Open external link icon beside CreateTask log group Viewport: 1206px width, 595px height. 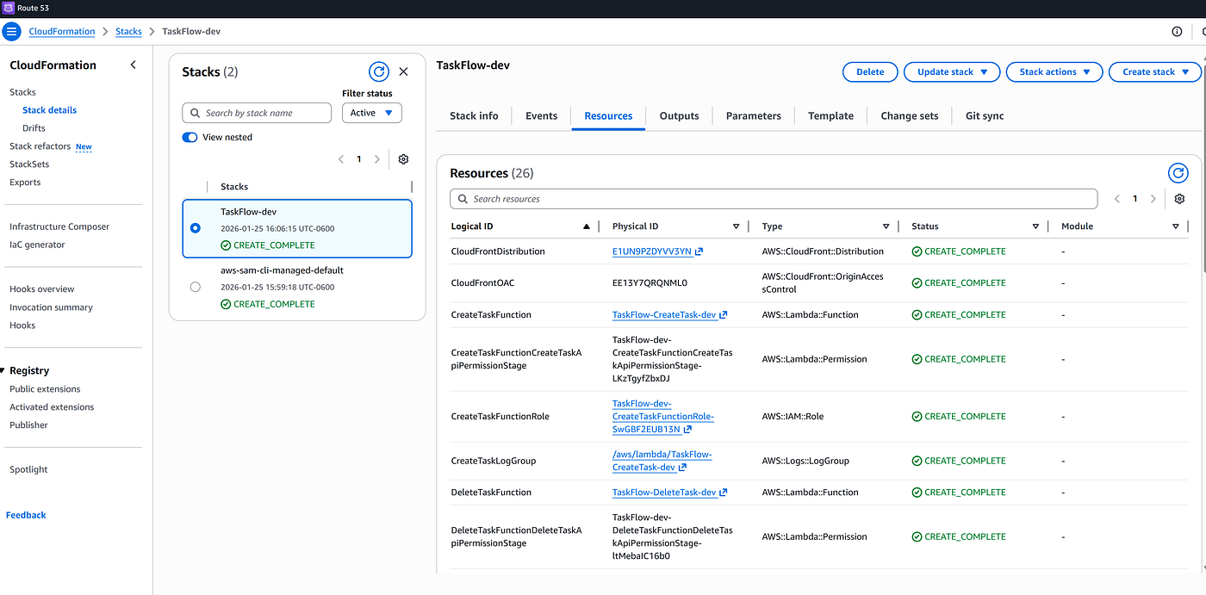coord(682,468)
